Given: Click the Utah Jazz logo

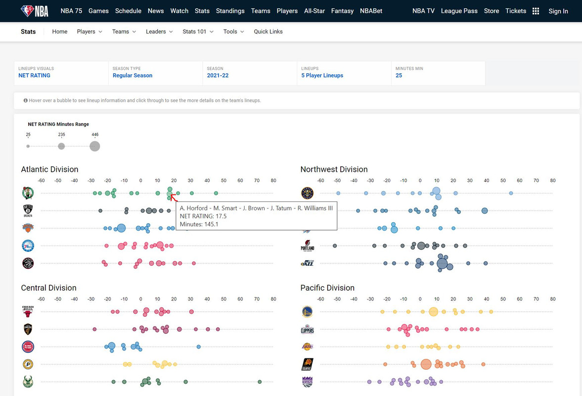Looking at the screenshot, I should [308, 263].
